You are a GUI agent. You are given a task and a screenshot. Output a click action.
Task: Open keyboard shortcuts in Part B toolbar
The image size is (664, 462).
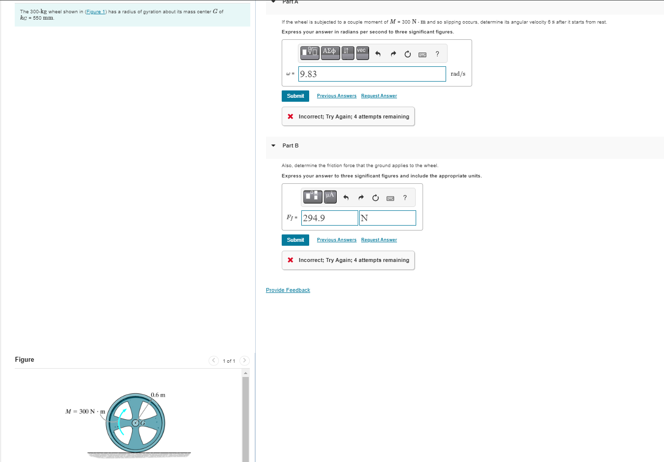tap(390, 198)
